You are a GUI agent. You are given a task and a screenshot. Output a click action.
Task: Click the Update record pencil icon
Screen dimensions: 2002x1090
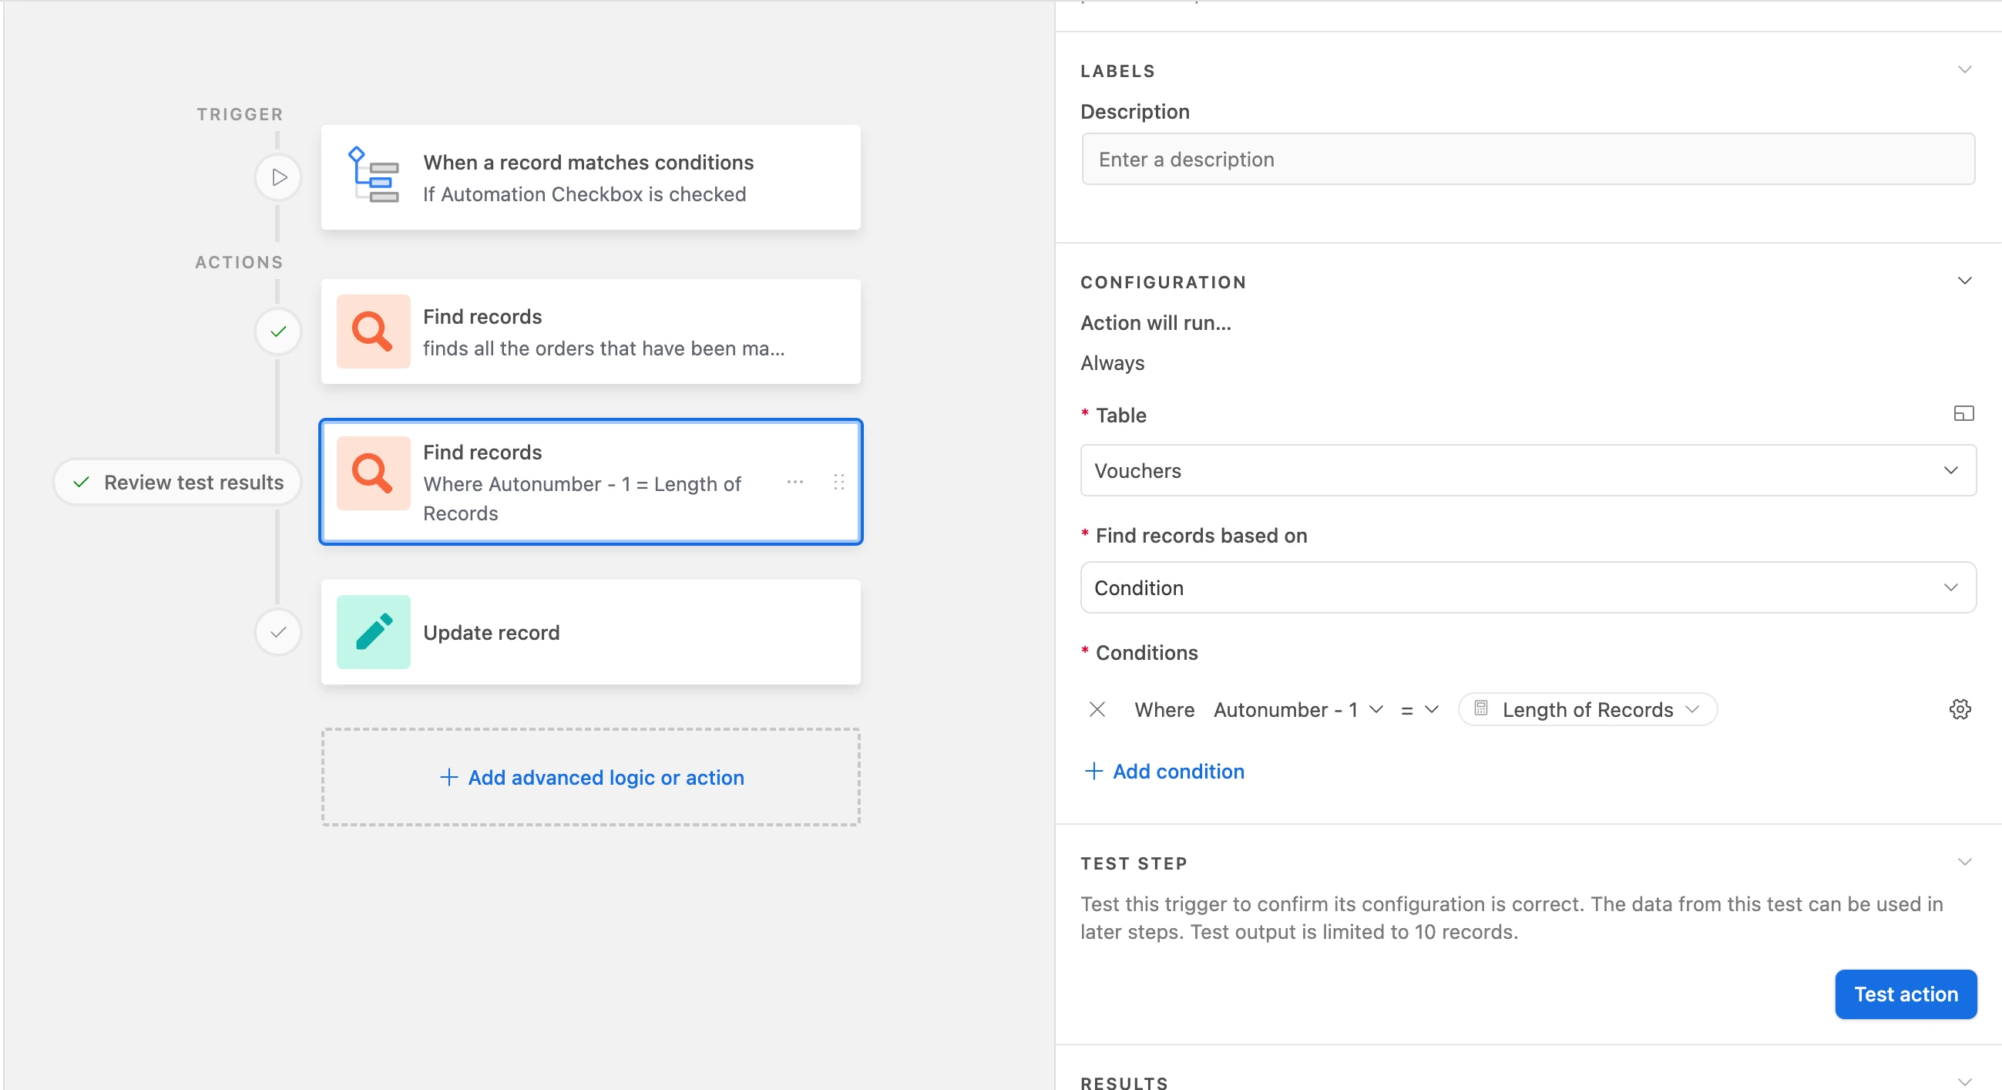click(373, 632)
